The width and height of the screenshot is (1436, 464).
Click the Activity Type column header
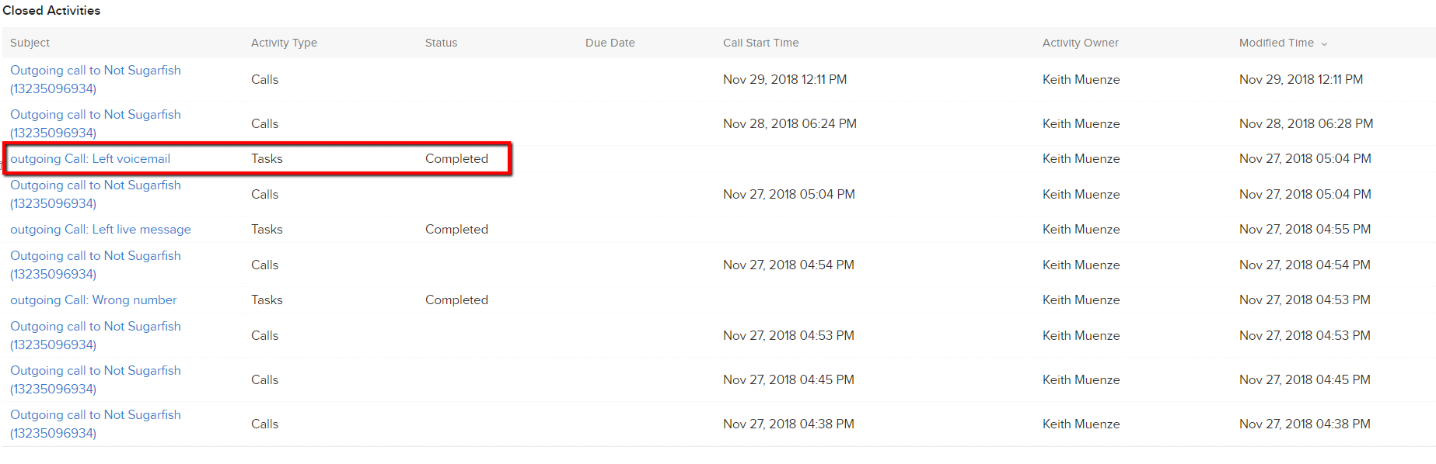(284, 43)
